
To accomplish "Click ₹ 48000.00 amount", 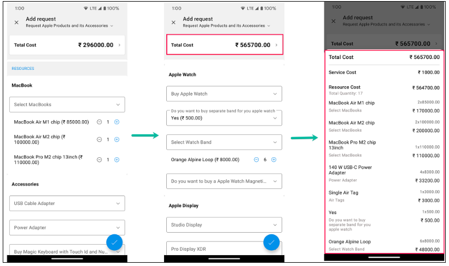I will pos(428,250).
